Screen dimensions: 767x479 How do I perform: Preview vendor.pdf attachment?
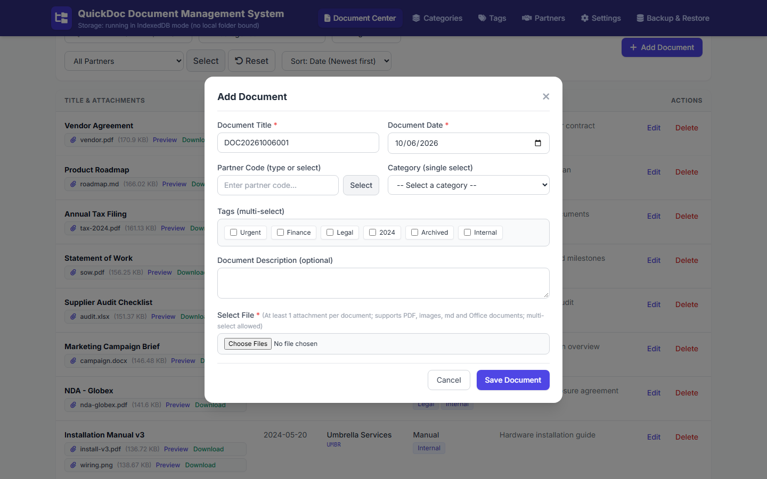(165, 140)
